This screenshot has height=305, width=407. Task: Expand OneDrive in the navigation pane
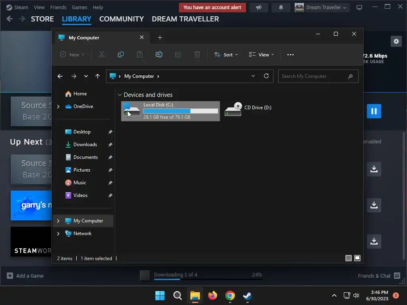click(58, 106)
